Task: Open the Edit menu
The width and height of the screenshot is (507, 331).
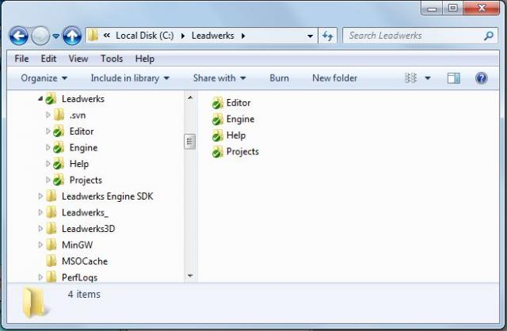Action: click(48, 59)
